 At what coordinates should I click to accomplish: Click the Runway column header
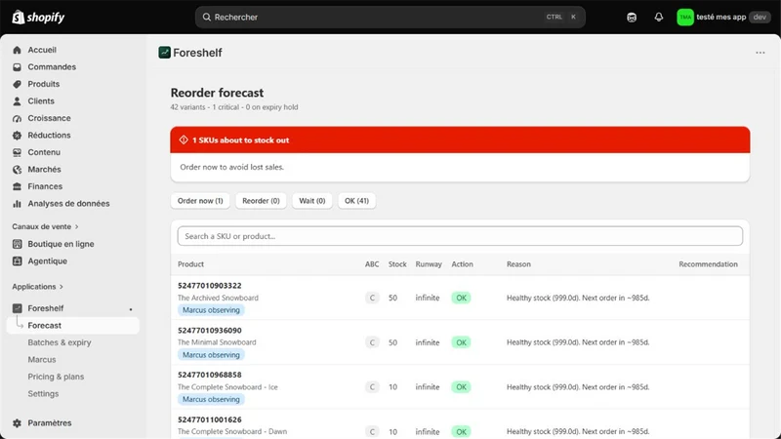point(429,264)
